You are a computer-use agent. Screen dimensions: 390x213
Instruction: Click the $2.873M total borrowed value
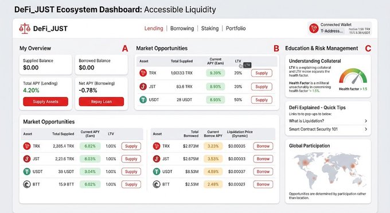190,146
